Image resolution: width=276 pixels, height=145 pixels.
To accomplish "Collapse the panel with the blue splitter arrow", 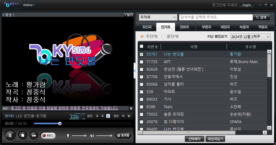I will [135, 71].
